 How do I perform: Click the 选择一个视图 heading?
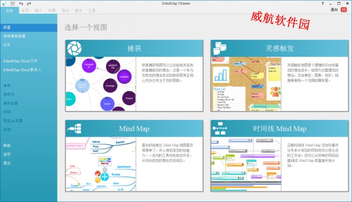click(x=86, y=27)
